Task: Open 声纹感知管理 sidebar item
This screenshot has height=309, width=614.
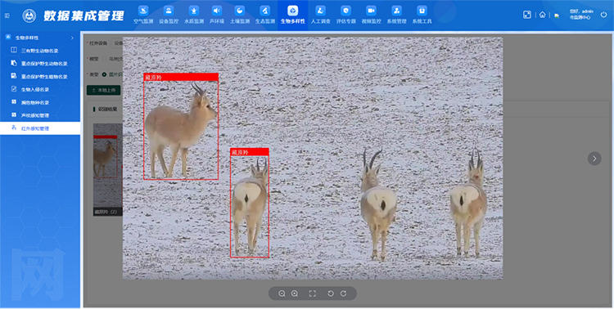Action: (x=35, y=115)
